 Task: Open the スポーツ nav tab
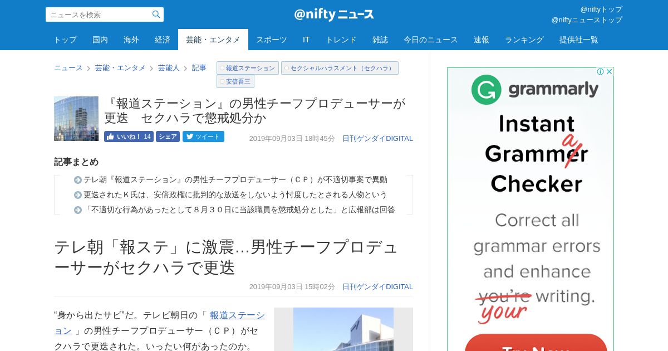[272, 40]
